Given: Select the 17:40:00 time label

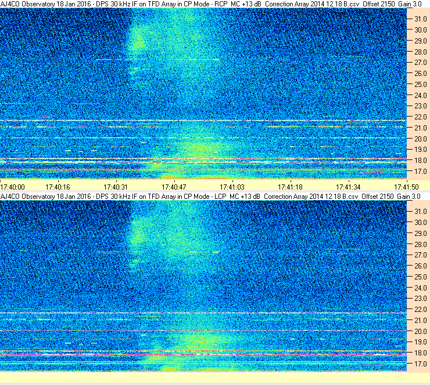Looking at the screenshot, I should point(13,187).
